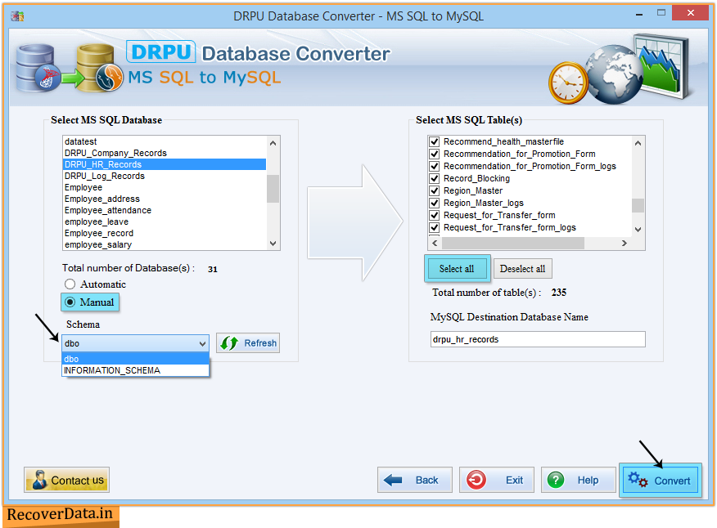Check Recommend_health_masterfile table checkbox
This screenshot has height=528, width=717.
tap(435, 141)
